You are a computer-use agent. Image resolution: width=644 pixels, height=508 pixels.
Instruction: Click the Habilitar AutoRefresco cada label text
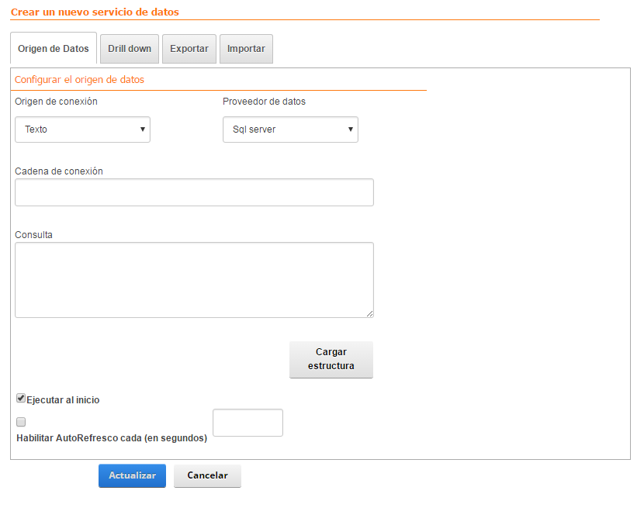click(112, 438)
